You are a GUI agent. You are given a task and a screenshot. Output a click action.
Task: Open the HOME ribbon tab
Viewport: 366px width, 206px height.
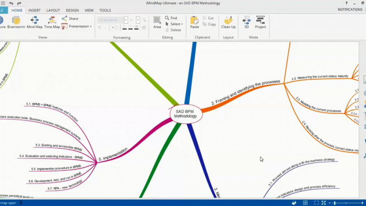[17, 10]
